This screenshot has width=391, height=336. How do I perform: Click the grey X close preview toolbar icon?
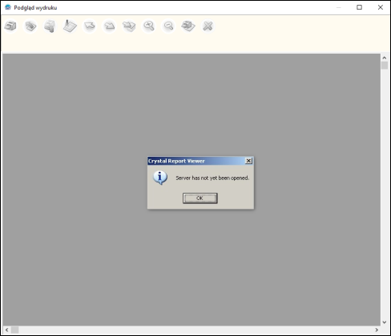click(208, 26)
